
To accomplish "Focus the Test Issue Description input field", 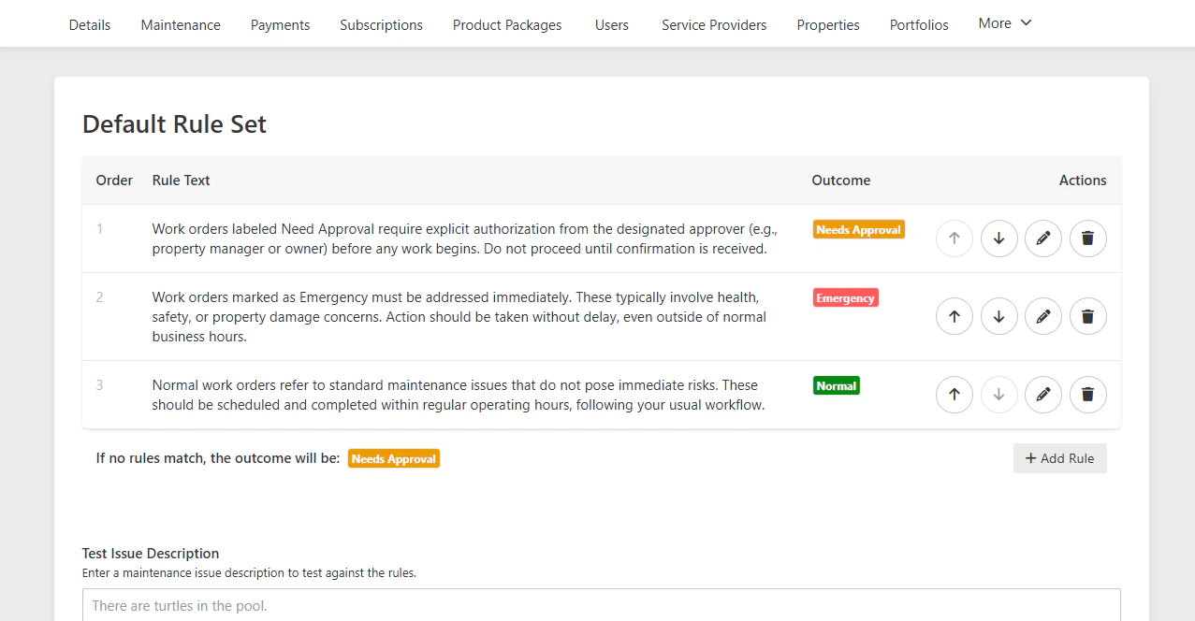I will [602, 605].
